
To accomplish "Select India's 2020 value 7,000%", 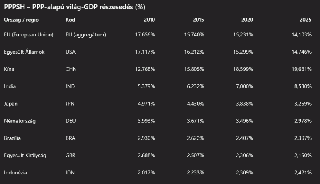I will [x=245, y=86].
